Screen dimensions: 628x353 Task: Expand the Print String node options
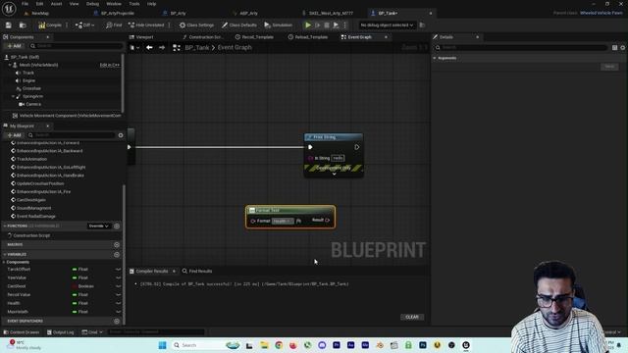(334, 175)
